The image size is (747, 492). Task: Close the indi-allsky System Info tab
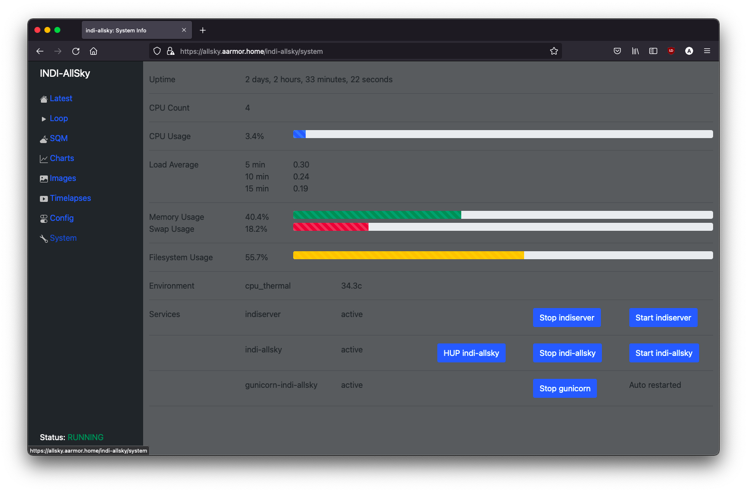click(x=184, y=30)
